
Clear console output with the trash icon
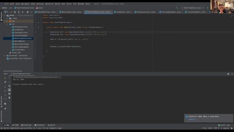pos(10,98)
